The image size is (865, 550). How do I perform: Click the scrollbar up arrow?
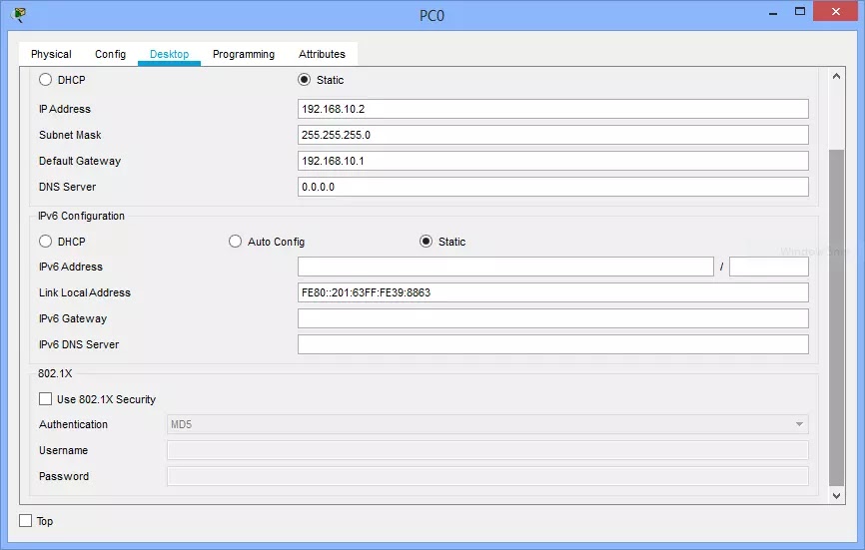[836, 77]
